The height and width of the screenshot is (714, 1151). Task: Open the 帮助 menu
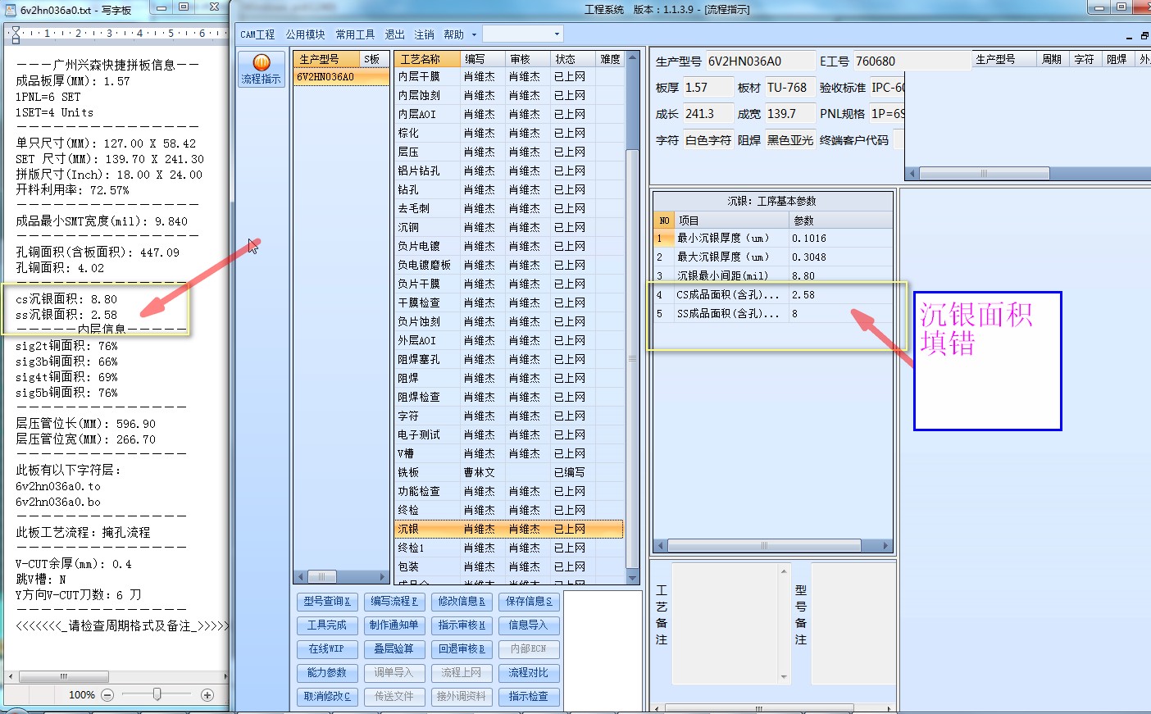(x=453, y=34)
